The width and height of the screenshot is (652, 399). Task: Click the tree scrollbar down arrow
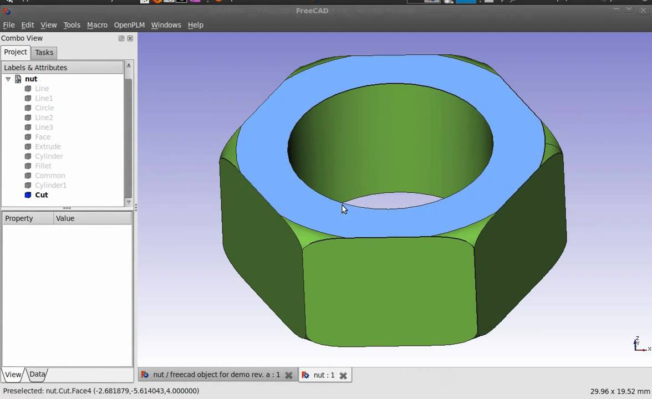tap(129, 202)
